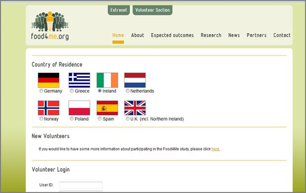The width and height of the screenshot is (306, 193).
Task: Click the Germany flag image
Action: 49,80
